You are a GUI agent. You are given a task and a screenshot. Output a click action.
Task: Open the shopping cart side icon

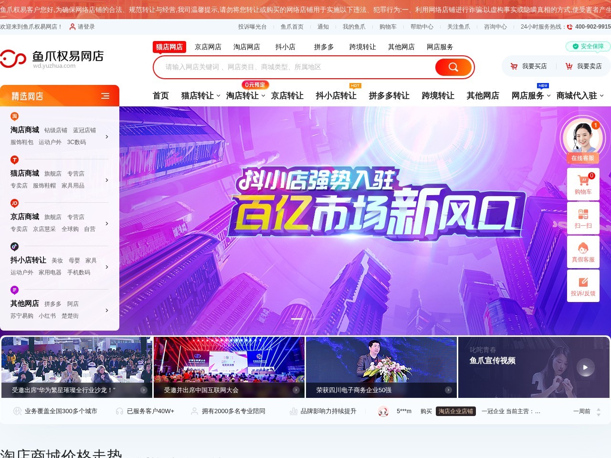583,184
